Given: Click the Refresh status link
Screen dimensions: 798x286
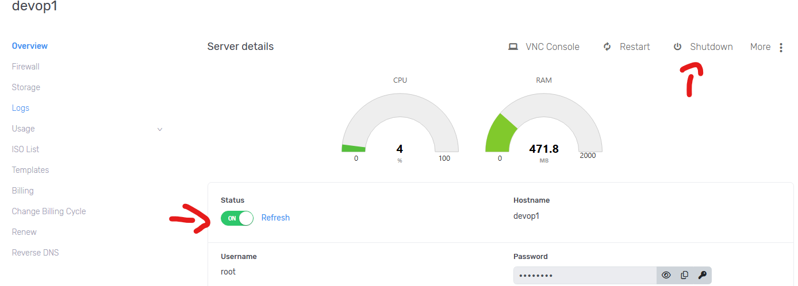Looking at the screenshot, I should [x=275, y=218].
